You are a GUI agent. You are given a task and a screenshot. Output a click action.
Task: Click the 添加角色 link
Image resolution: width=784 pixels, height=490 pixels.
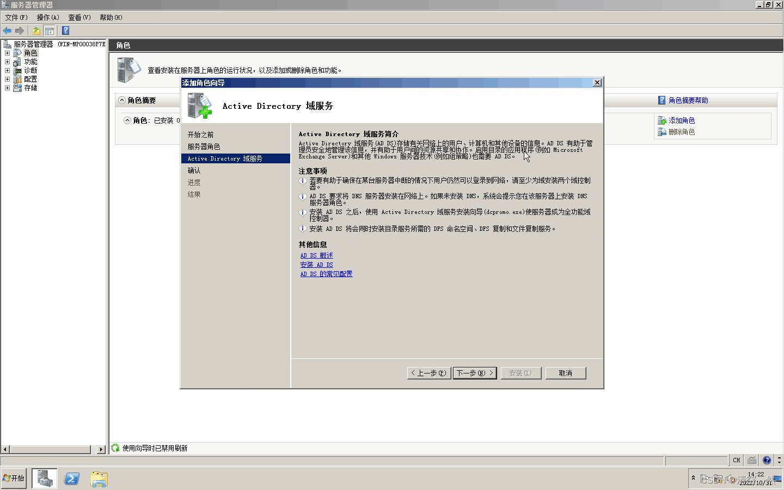coord(682,120)
